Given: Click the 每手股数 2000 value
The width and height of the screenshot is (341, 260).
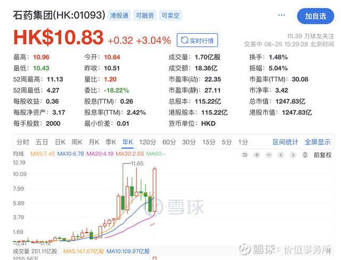Looking at the screenshot, I should pos(53,123).
